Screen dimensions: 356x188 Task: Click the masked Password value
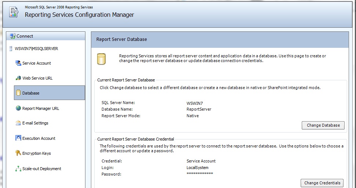pos(200,173)
